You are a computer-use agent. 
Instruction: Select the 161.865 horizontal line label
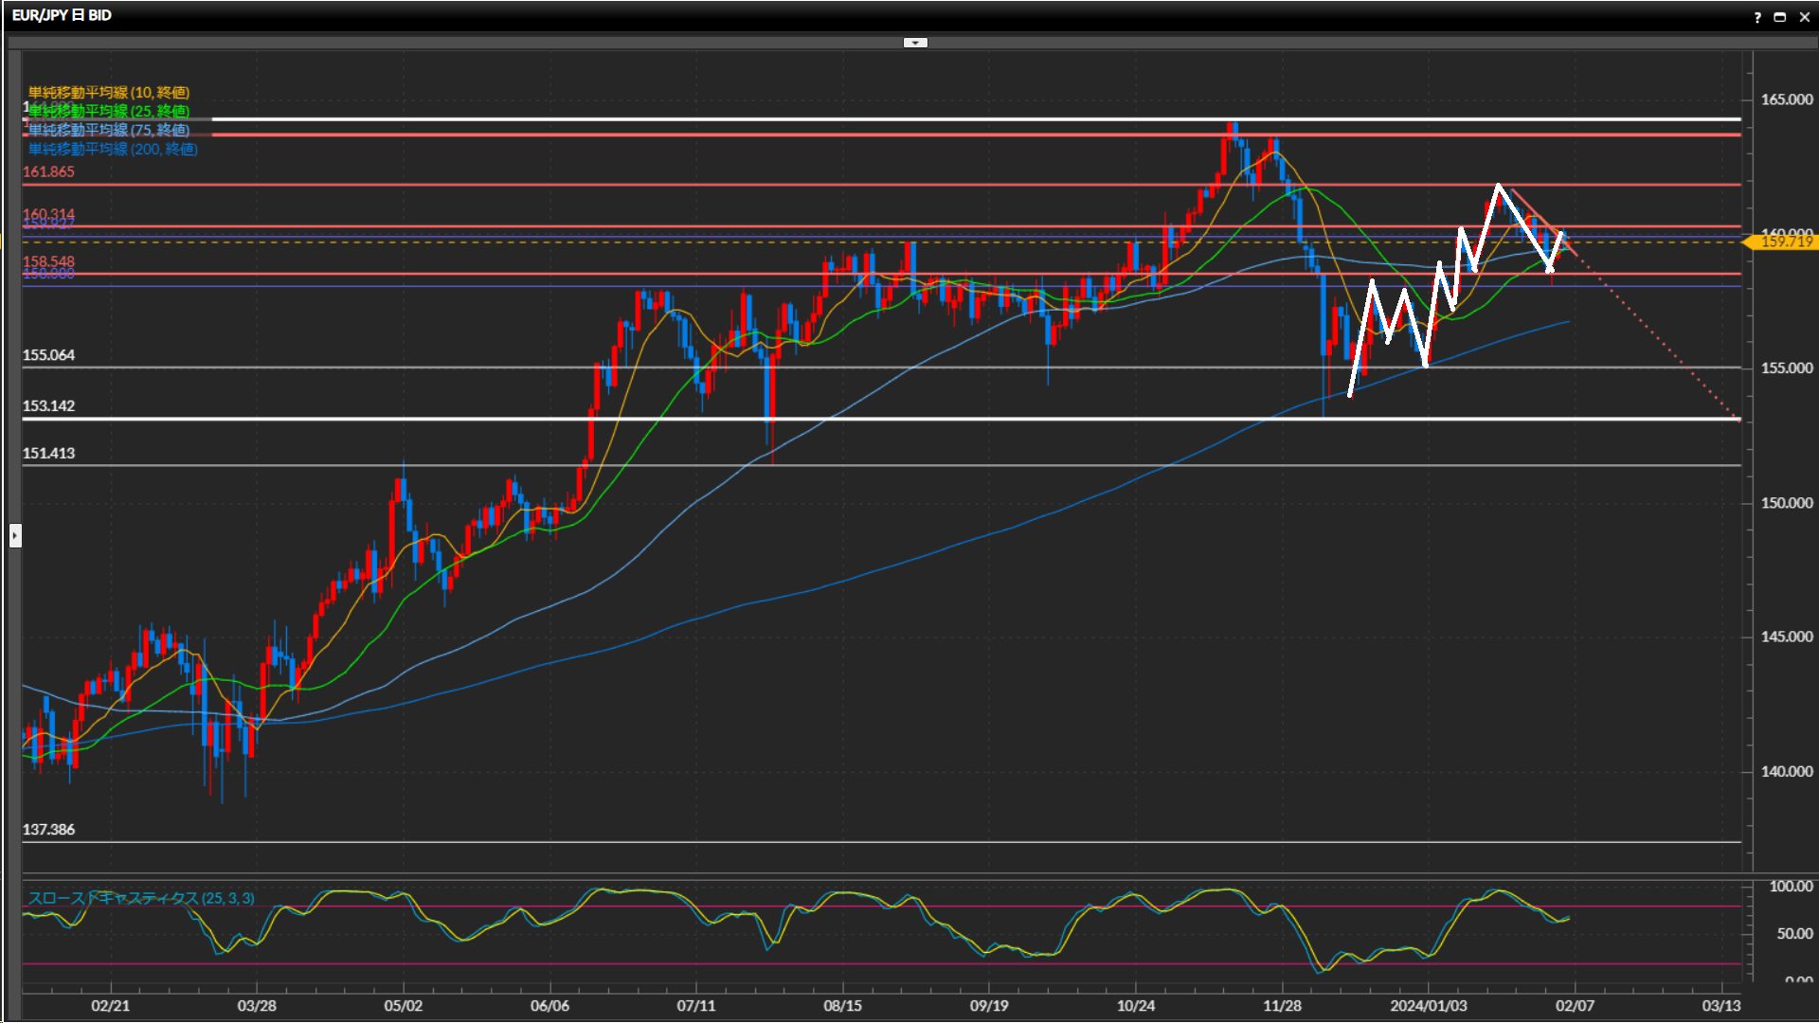[x=48, y=171]
